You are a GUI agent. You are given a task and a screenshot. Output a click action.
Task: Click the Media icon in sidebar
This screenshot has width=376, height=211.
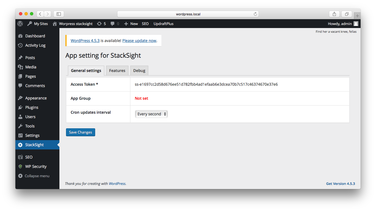click(x=20, y=67)
